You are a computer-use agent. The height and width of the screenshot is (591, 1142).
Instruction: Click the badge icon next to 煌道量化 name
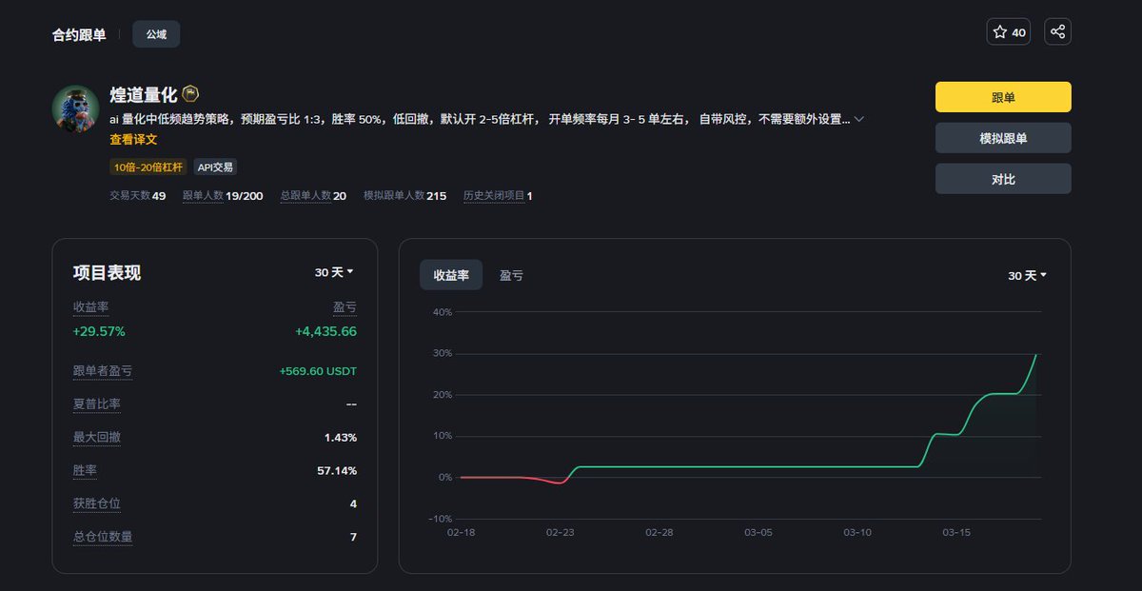tap(190, 92)
